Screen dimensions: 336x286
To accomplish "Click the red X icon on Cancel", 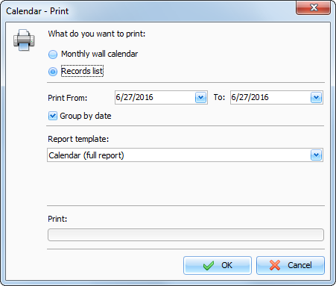I will point(275,265).
